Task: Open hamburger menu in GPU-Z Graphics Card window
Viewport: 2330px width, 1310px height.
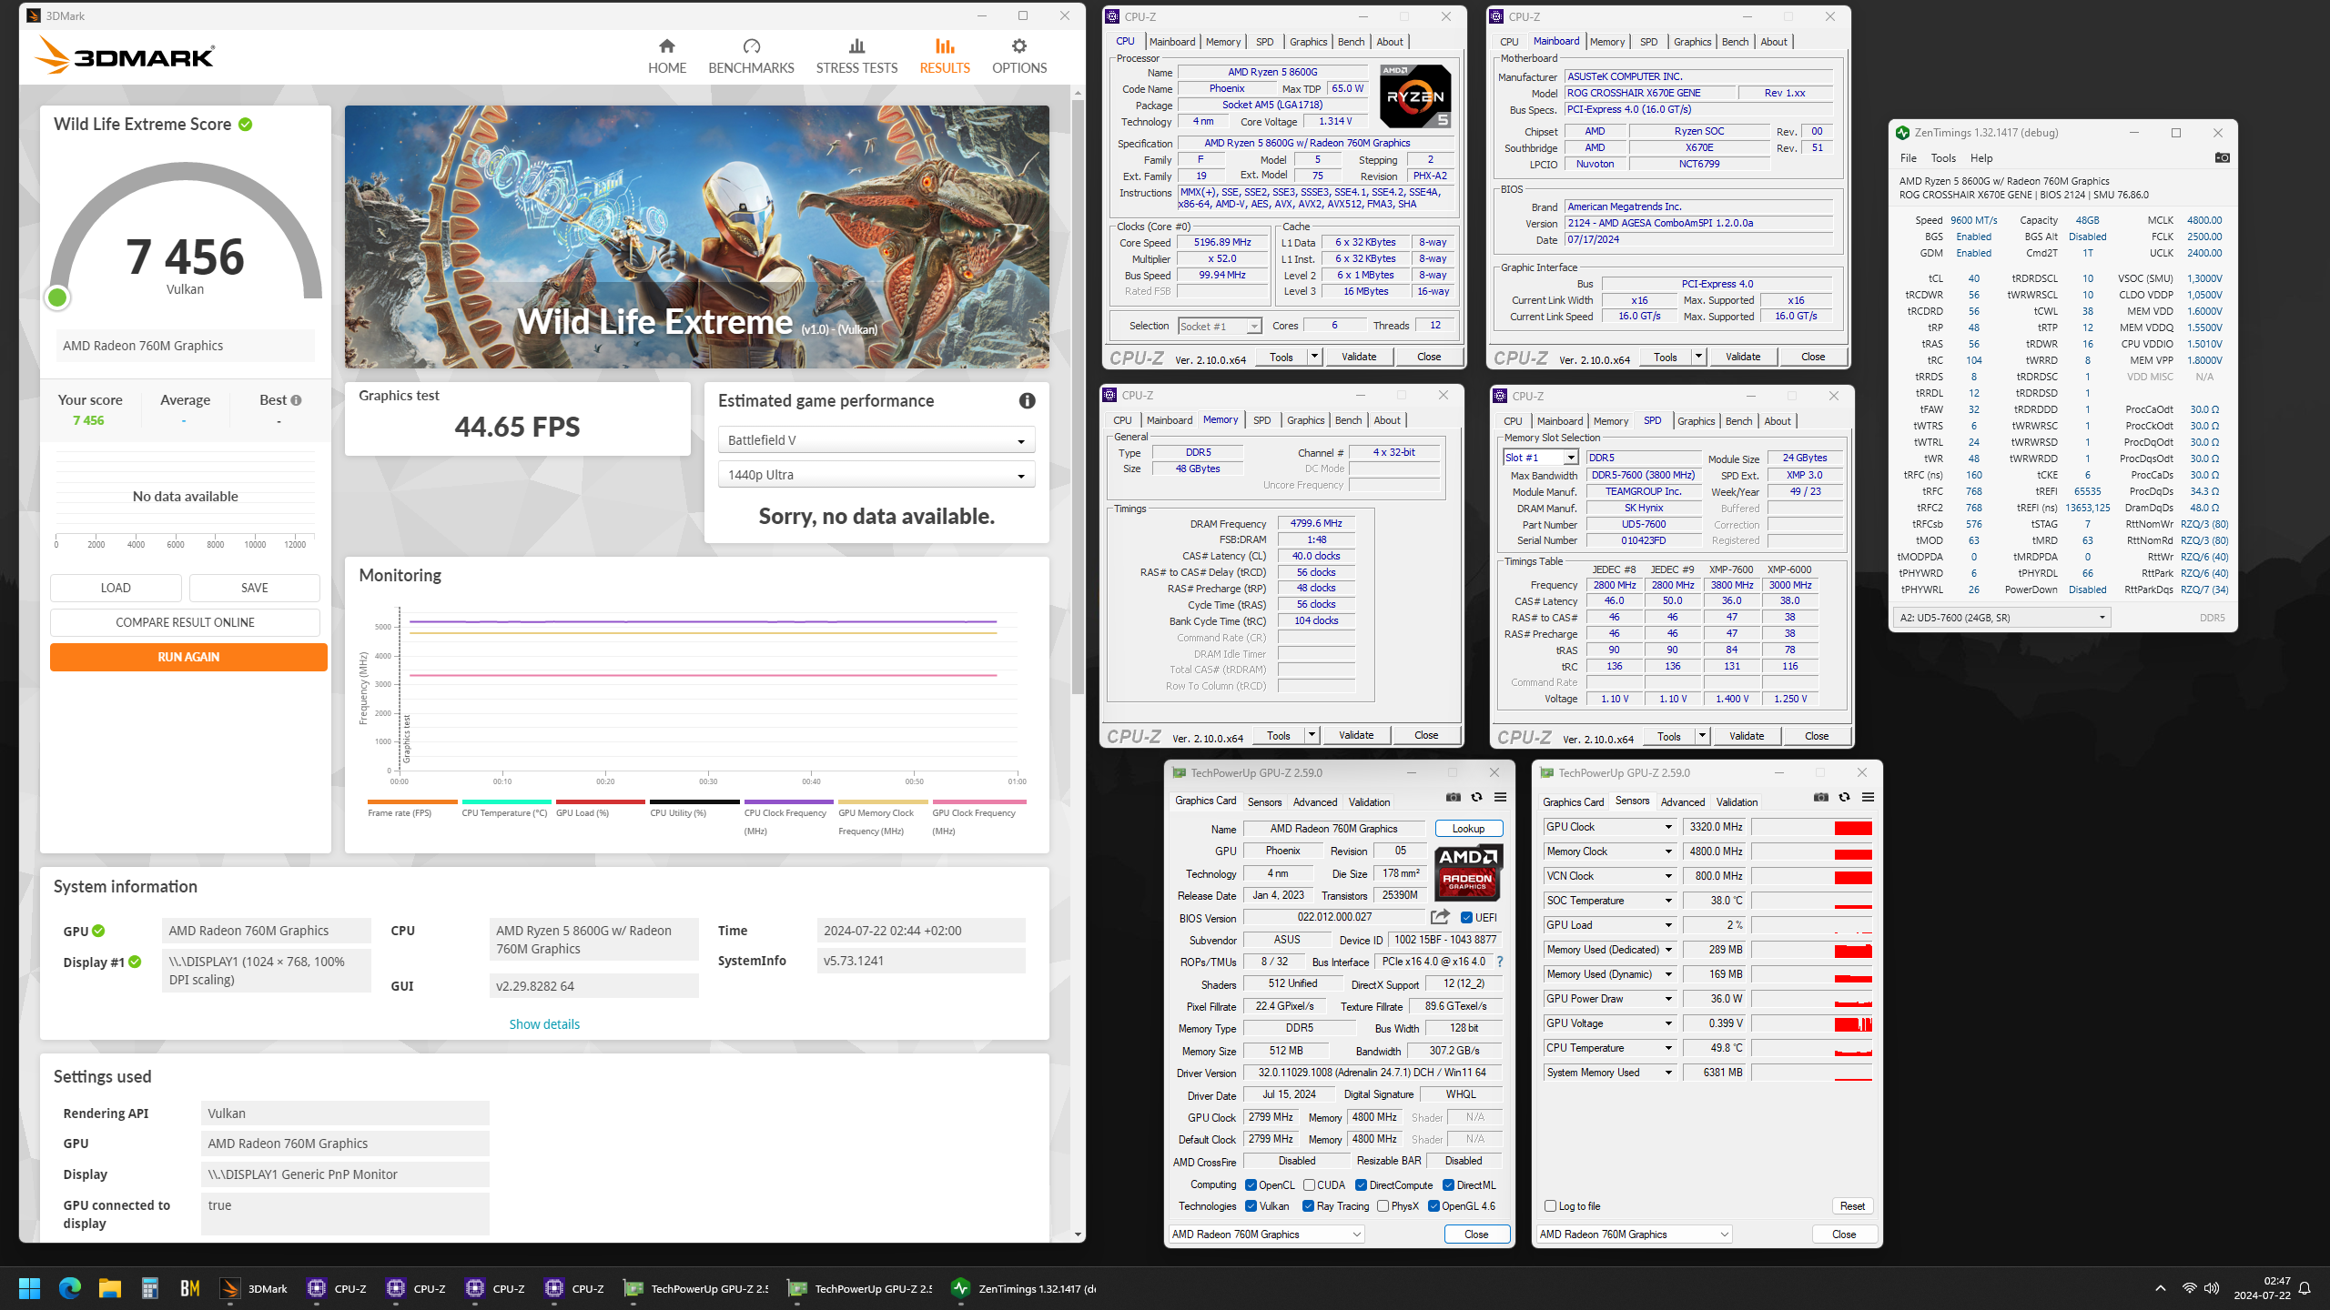Action: pos(1500,797)
